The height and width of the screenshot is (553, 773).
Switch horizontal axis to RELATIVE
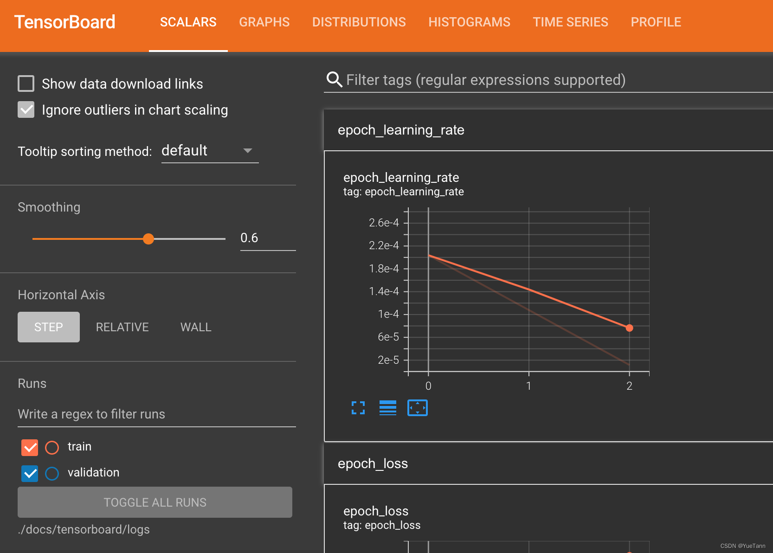point(122,327)
